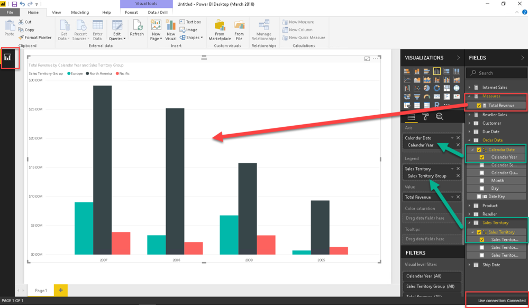The height and width of the screenshot is (308, 529).
Task: Select the funnel chart visualization
Action: click(x=417, y=97)
